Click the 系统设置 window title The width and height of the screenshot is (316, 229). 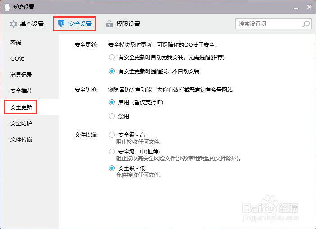[x=23, y=7]
